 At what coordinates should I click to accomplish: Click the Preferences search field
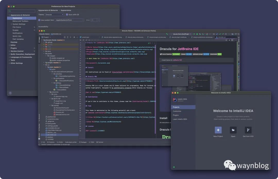coord(22,11)
